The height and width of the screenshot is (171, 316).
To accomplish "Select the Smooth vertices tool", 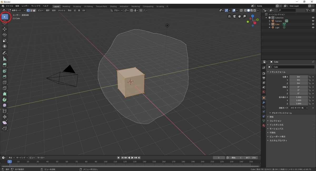I will pyautogui.click(x=4, y=105).
